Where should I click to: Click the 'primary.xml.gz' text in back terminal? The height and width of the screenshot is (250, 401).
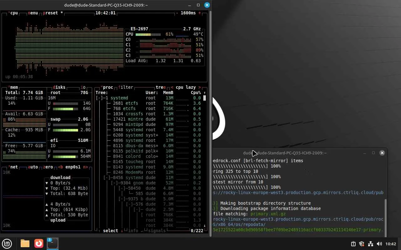268,214
